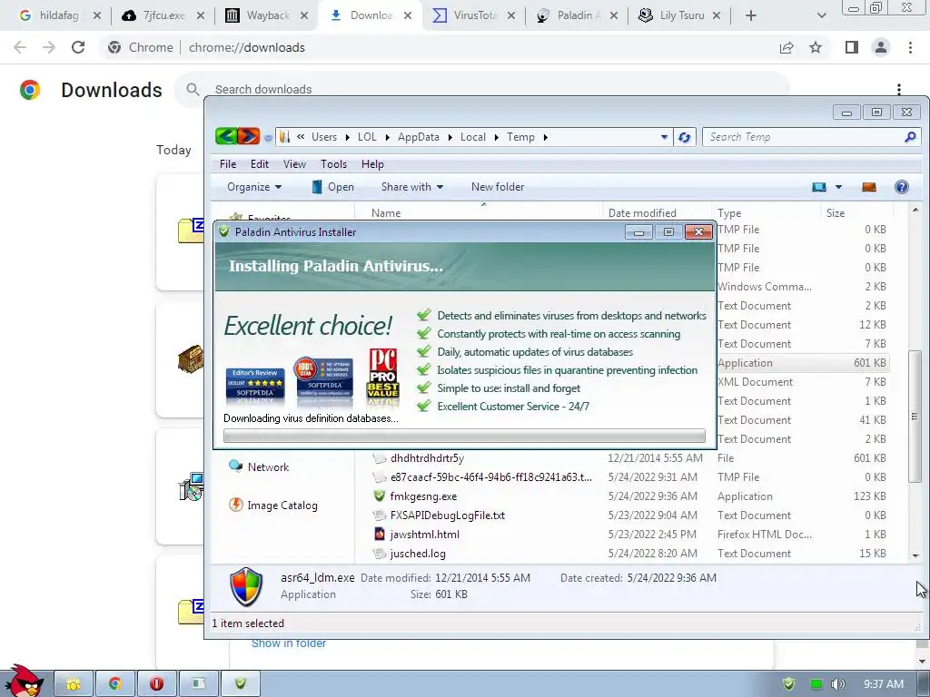
Task: Toggle the Explorer preview pane icon
Action: pyautogui.click(x=869, y=187)
